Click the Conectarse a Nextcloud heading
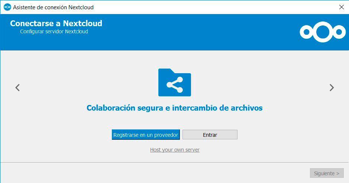The width and height of the screenshot is (349, 183). click(56, 23)
